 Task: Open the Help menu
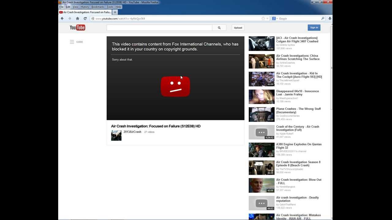(x=119, y=7)
